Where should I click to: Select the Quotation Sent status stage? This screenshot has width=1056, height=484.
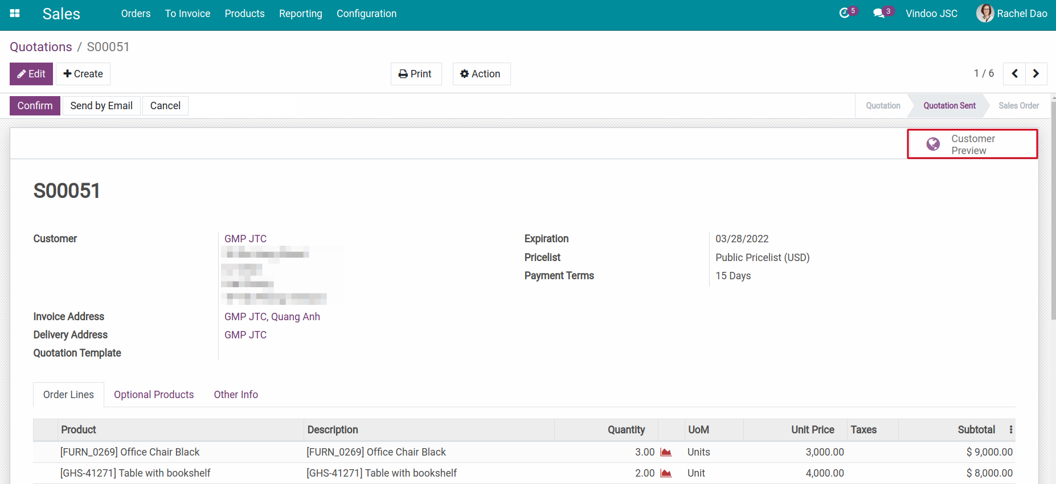click(949, 106)
